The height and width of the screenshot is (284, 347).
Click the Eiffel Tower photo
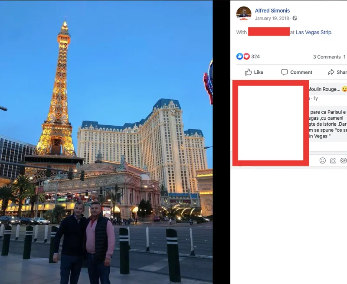coord(106,142)
